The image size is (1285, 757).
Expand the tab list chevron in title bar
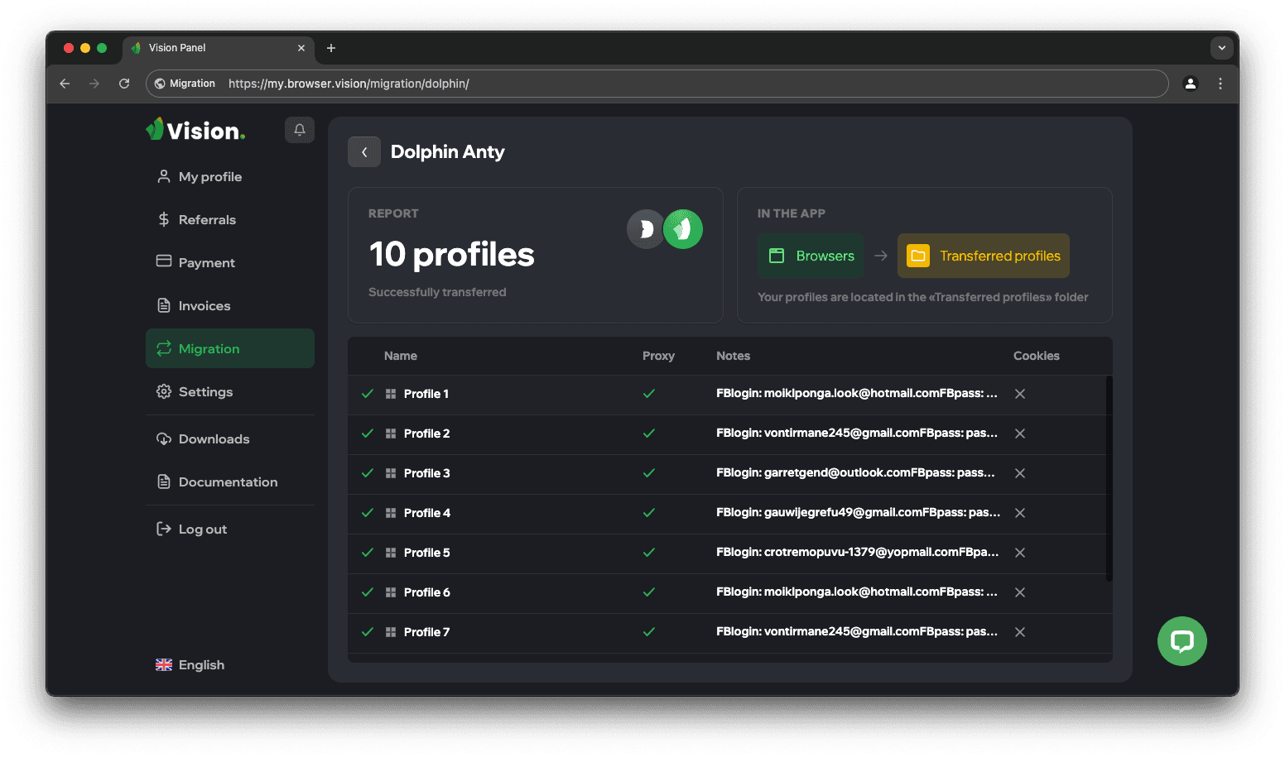(x=1221, y=48)
